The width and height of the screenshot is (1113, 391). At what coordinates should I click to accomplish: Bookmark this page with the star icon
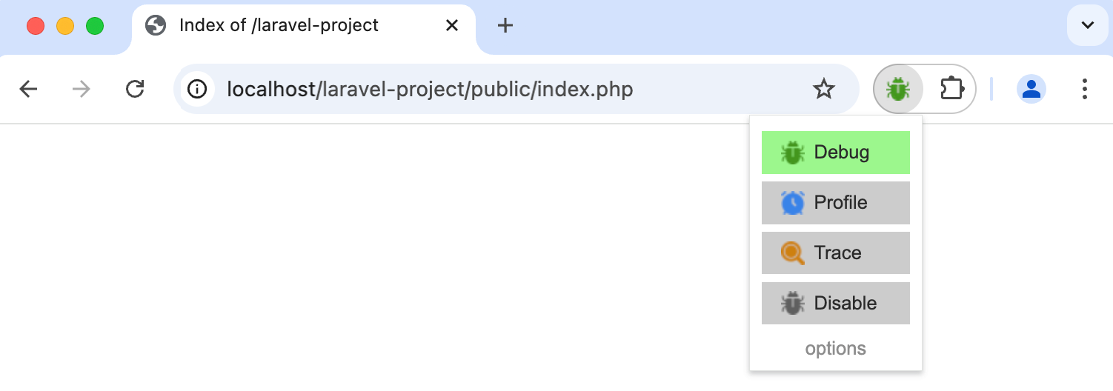pyautogui.click(x=823, y=90)
